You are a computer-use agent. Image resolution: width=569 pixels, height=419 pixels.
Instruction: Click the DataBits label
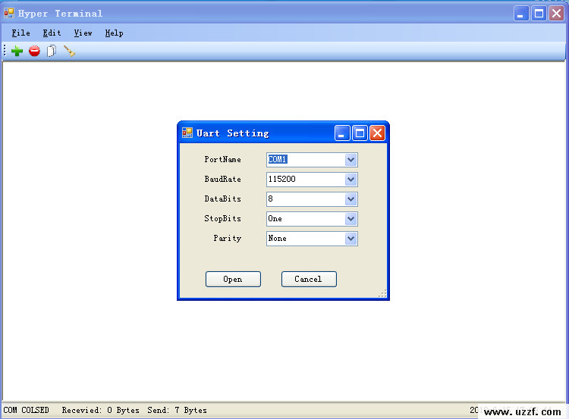point(222,199)
